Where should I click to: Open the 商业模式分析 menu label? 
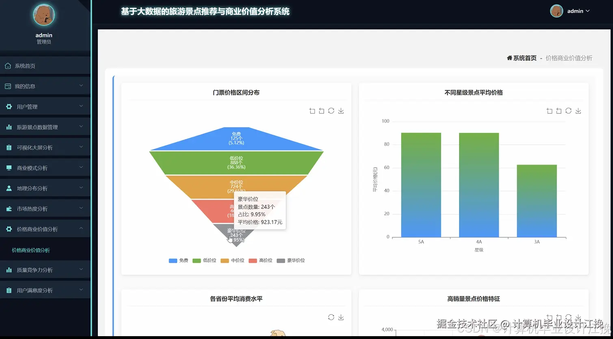click(x=32, y=168)
